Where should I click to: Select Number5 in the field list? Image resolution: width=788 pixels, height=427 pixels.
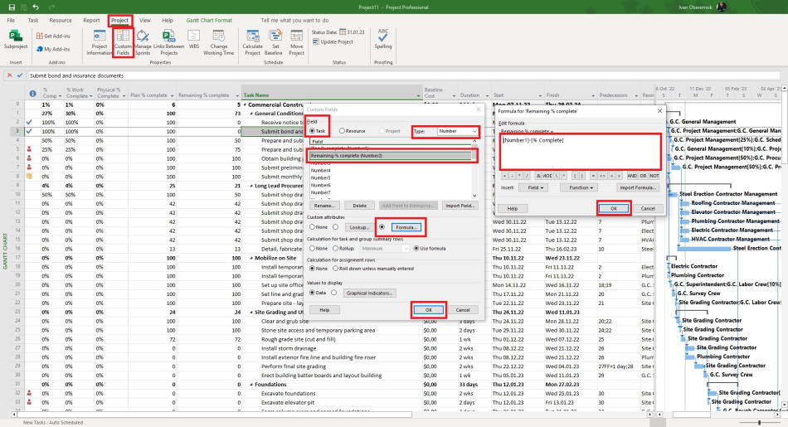[x=320, y=177]
